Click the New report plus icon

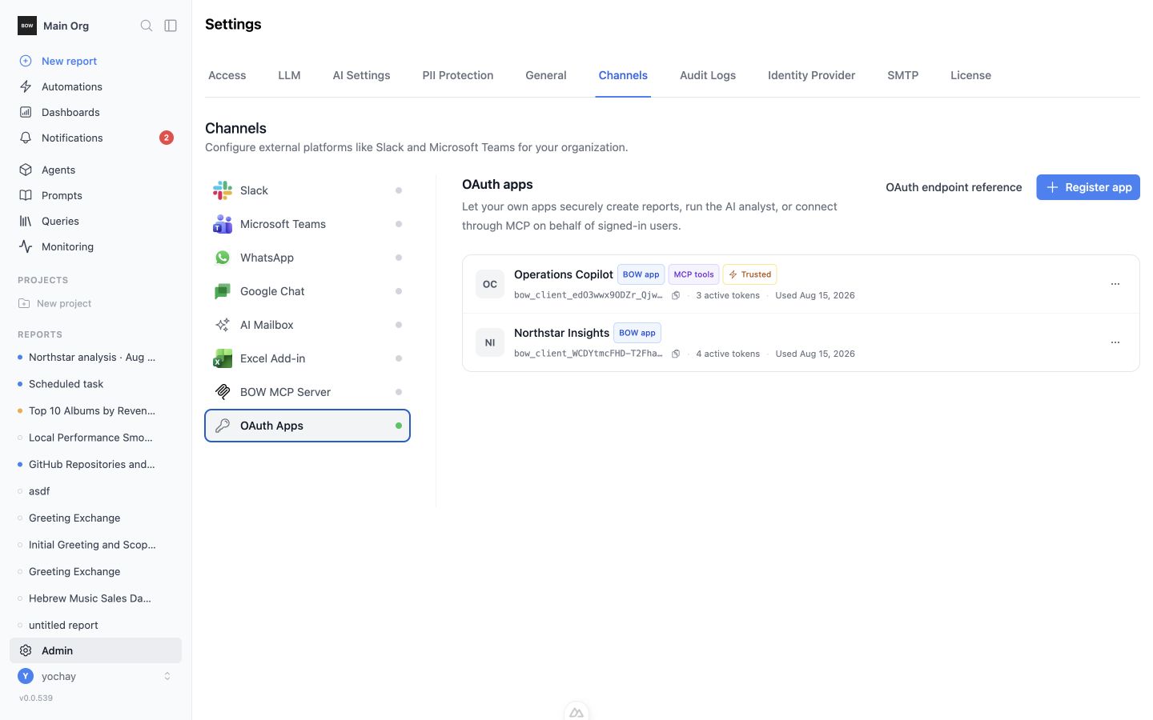pos(26,61)
